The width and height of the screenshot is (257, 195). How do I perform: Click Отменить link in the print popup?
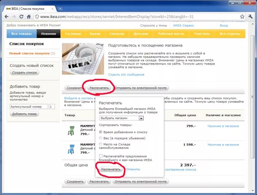(x=133, y=169)
